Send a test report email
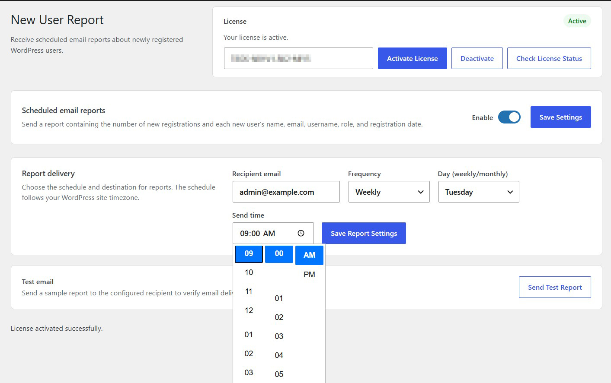This screenshot has height=383, width=611. pos(555,287)
